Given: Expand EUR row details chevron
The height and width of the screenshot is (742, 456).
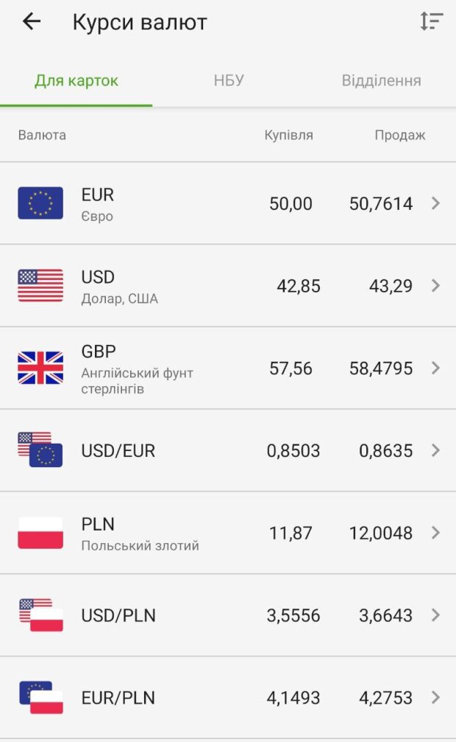Looking at the screenshot, I should (435, 203).
